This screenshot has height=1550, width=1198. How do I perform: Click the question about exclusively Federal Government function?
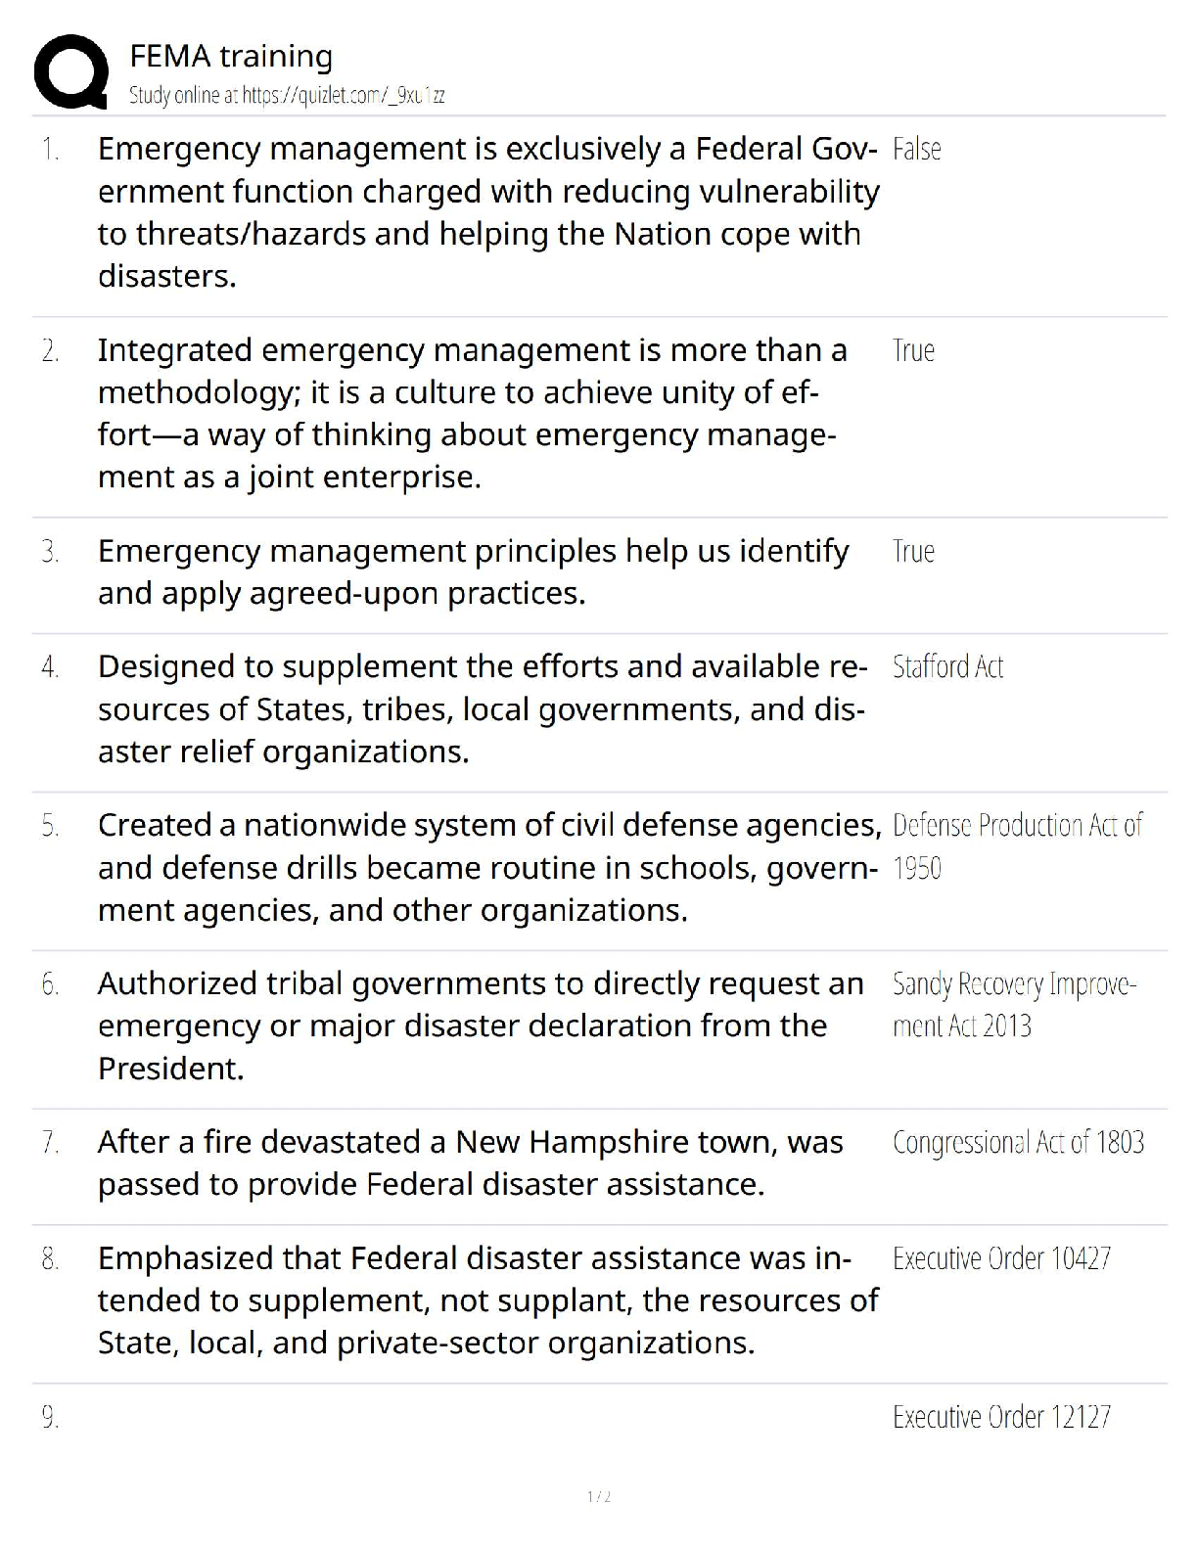487,212
